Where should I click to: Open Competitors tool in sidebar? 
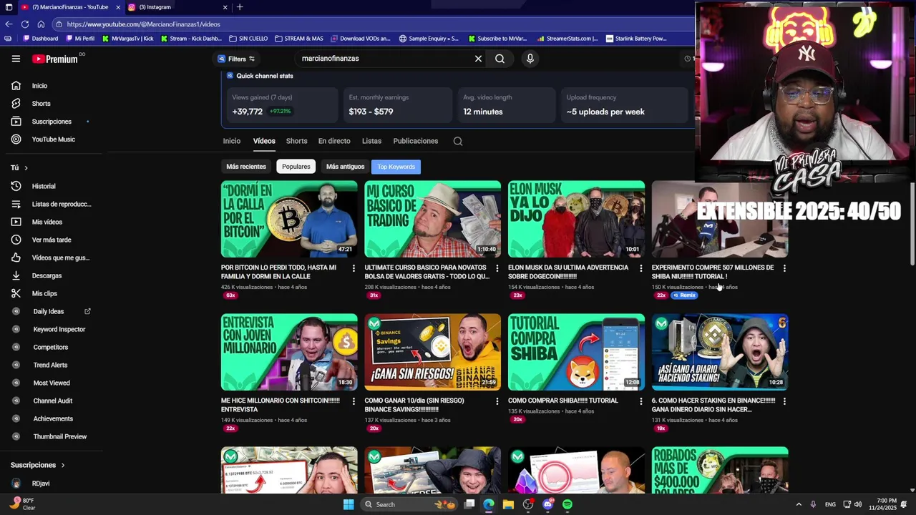click(50, 347)
